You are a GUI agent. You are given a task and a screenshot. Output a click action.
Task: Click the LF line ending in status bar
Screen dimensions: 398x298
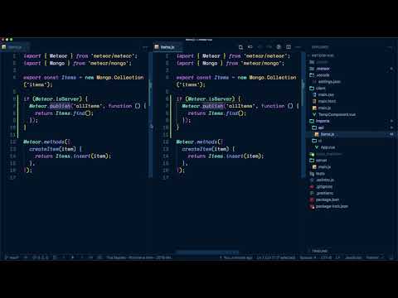click(x=337, y=257)
